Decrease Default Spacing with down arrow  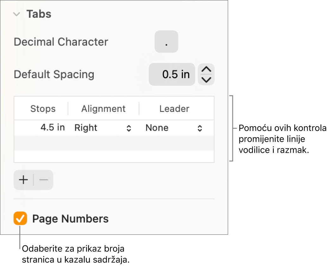206,80
